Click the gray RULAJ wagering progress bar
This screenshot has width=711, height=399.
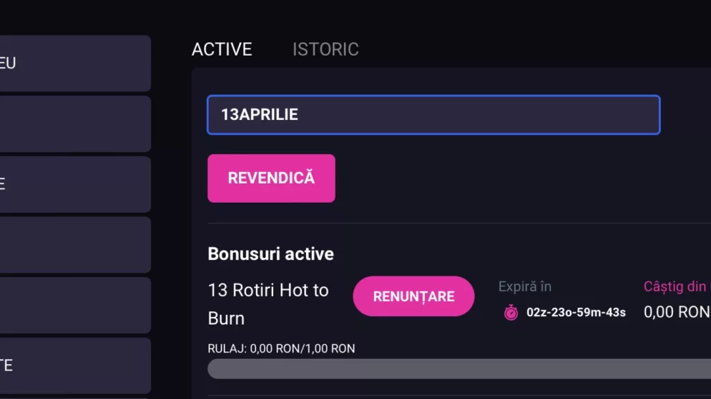(459, 369)
